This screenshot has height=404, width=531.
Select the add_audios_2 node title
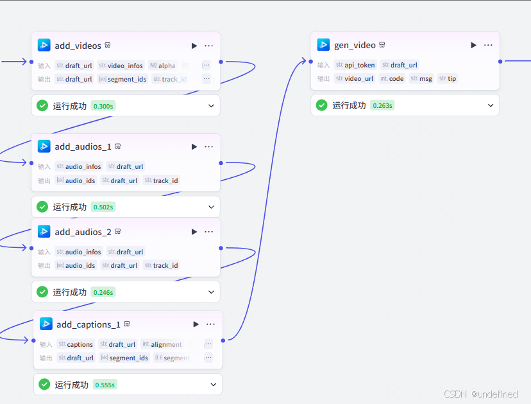click(x=83, y=232)
